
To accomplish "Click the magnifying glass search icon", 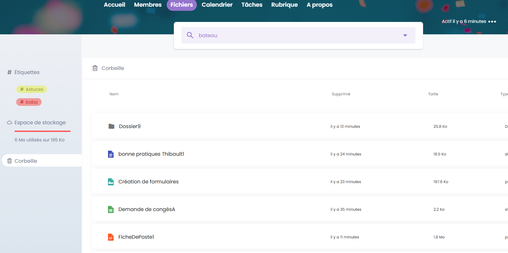I will (190, 35).
